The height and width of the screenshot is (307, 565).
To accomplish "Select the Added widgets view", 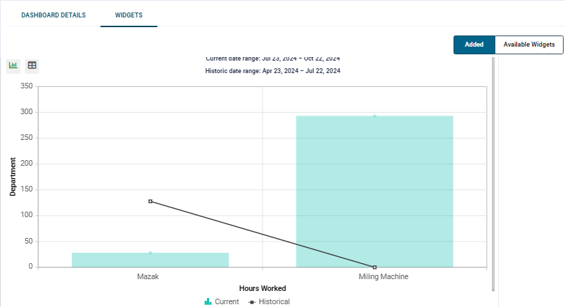I will 474,45.
